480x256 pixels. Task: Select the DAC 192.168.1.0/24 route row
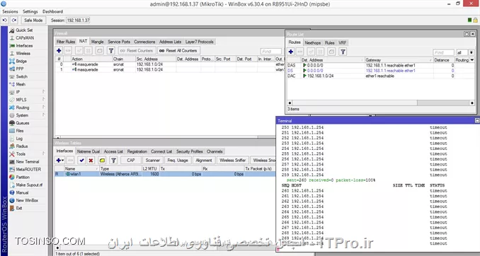381,76
